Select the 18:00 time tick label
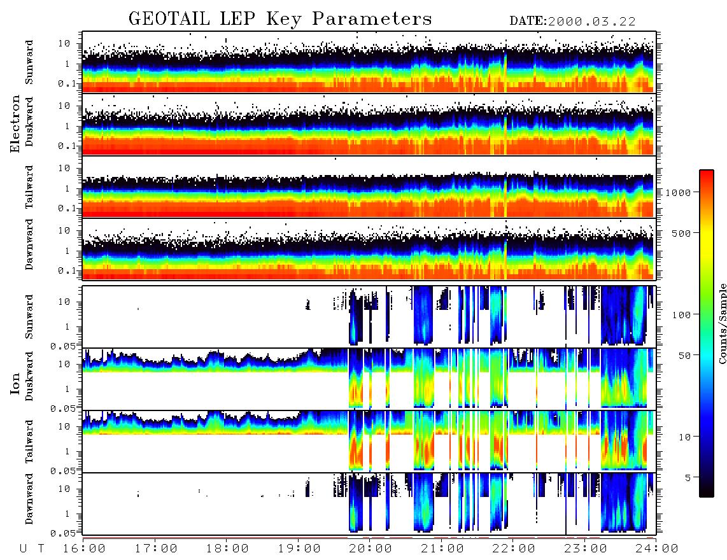Screen dimensions: 727x560 (x=227, y=549)
